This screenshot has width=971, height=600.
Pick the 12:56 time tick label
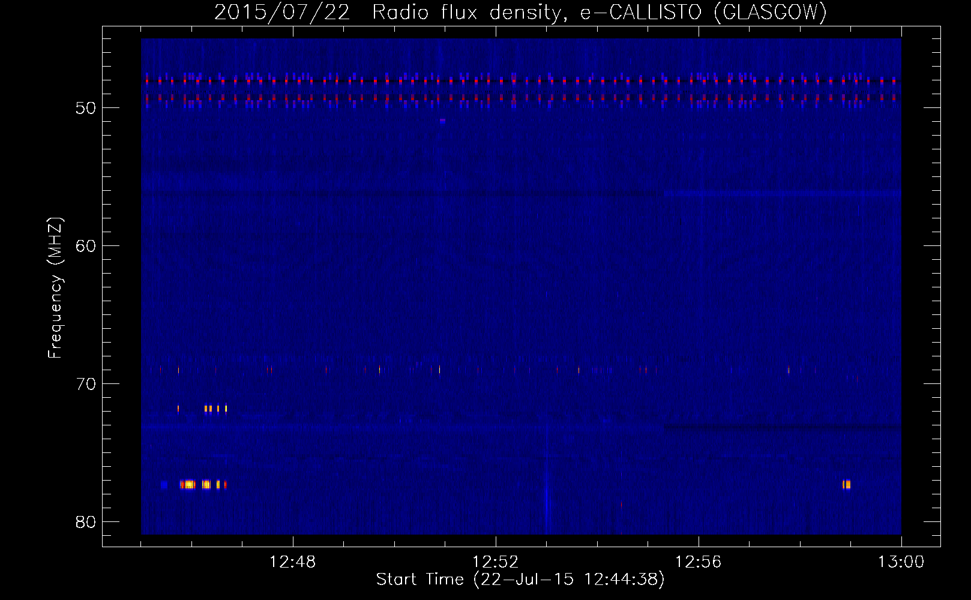pos(699,562)
